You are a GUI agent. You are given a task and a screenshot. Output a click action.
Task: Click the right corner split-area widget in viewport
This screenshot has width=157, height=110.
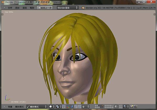[x=154, y=14]
